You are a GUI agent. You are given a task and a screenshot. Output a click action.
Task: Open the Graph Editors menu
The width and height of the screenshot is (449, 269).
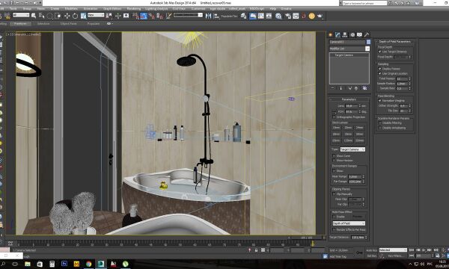coord(112,9)
